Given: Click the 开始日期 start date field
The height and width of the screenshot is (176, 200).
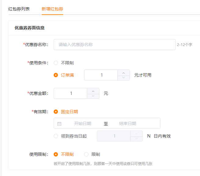Looking at the screenshot, I should 83,124.
